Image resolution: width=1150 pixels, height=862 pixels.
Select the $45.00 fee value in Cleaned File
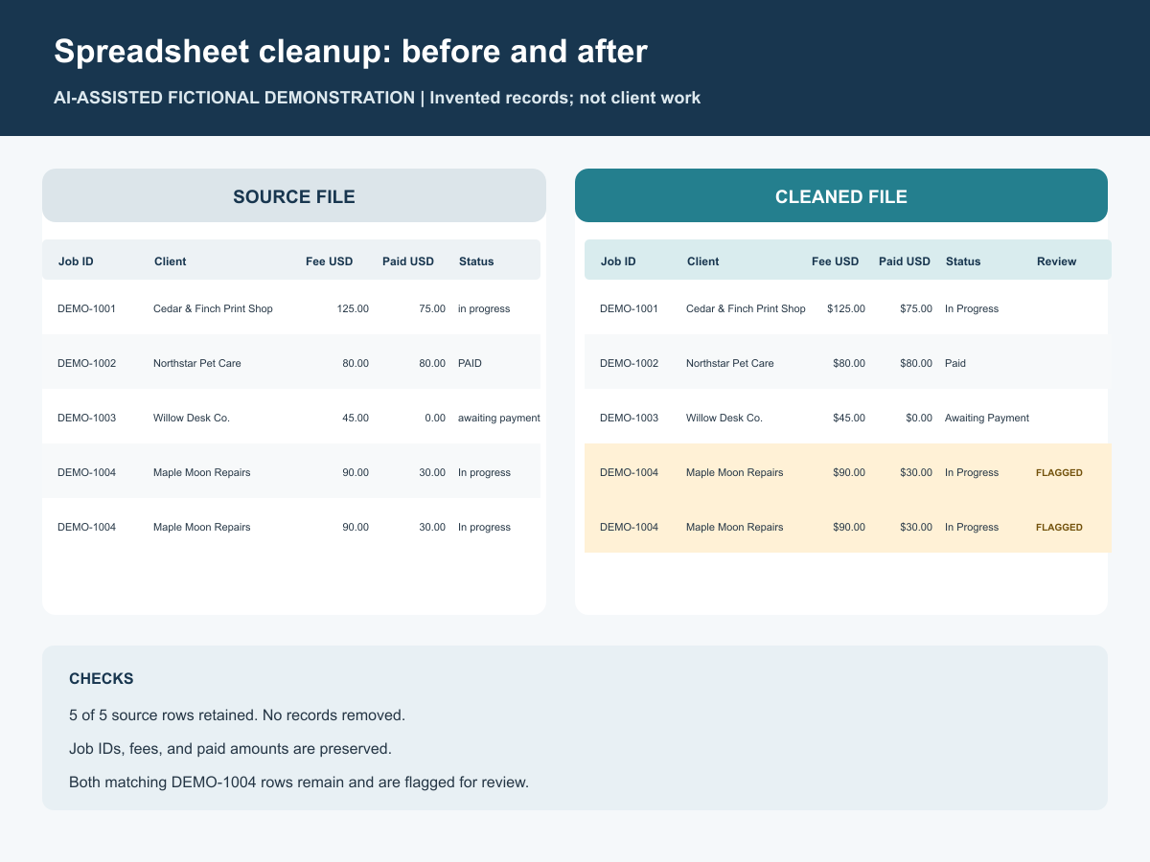tap(849, 418)
